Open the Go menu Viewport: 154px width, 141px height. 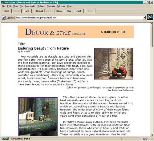21,6
